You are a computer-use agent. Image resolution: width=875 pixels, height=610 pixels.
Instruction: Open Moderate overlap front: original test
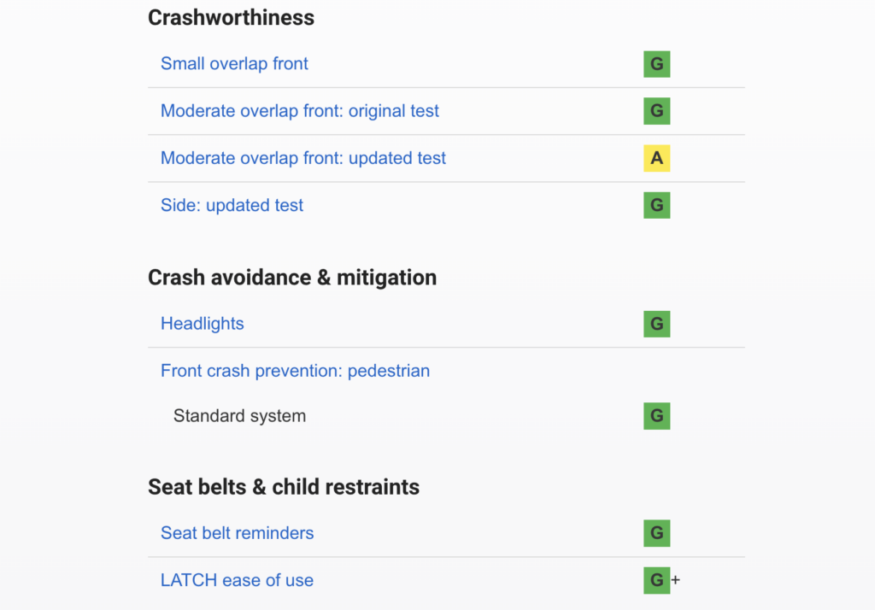[300, 111]
